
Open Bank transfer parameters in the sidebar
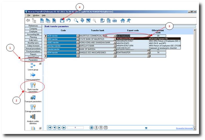pyautogui.click(x=33, y=86)
